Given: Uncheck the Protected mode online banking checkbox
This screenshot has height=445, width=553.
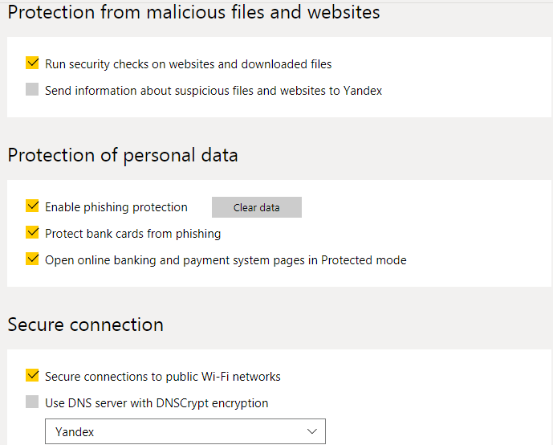Looking at the screenshot, I should [x=32, y=259].
